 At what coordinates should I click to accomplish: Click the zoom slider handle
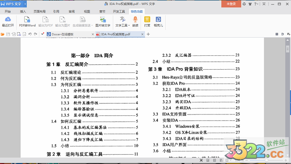click(x=266, y=160)
